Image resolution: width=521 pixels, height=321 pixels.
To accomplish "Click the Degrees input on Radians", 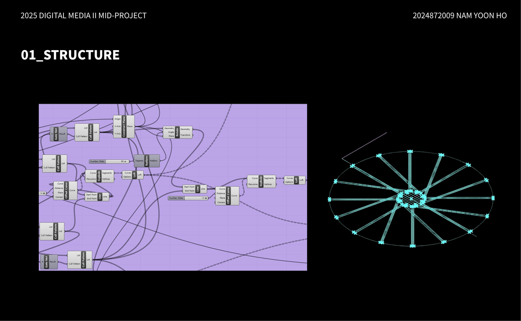I will [x=139, y=161].
